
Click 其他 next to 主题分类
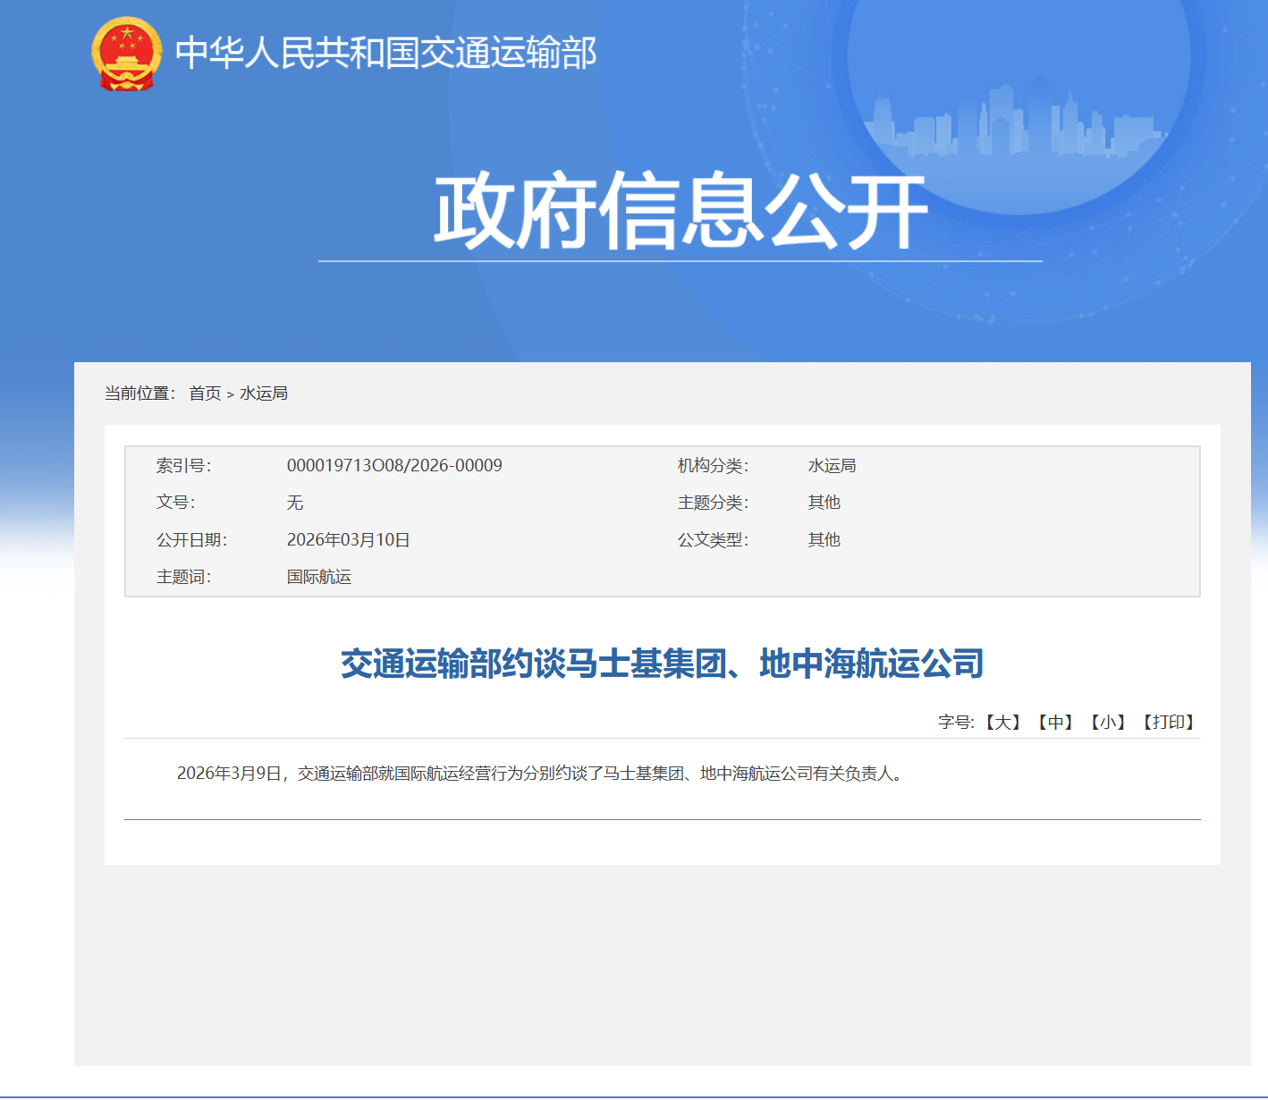point(824,503)
